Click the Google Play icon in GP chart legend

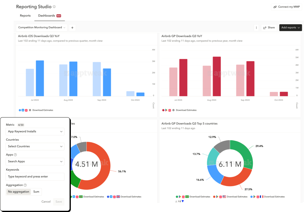[x=166, y=110]
